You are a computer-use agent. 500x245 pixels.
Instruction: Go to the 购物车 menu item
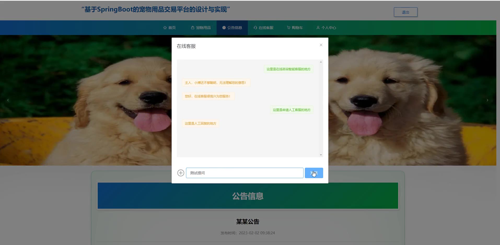pos(295,28)
